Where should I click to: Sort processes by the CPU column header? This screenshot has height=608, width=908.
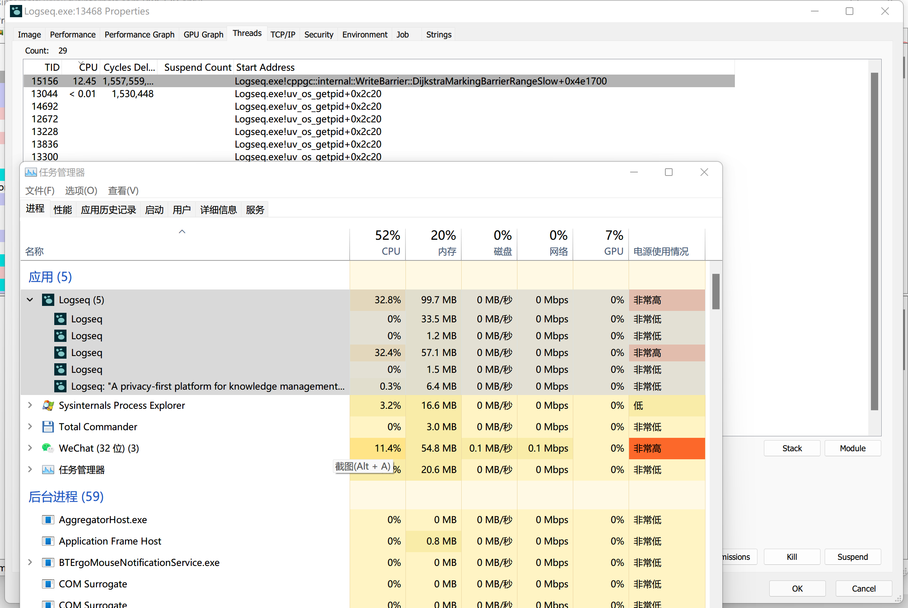point(390,243)
